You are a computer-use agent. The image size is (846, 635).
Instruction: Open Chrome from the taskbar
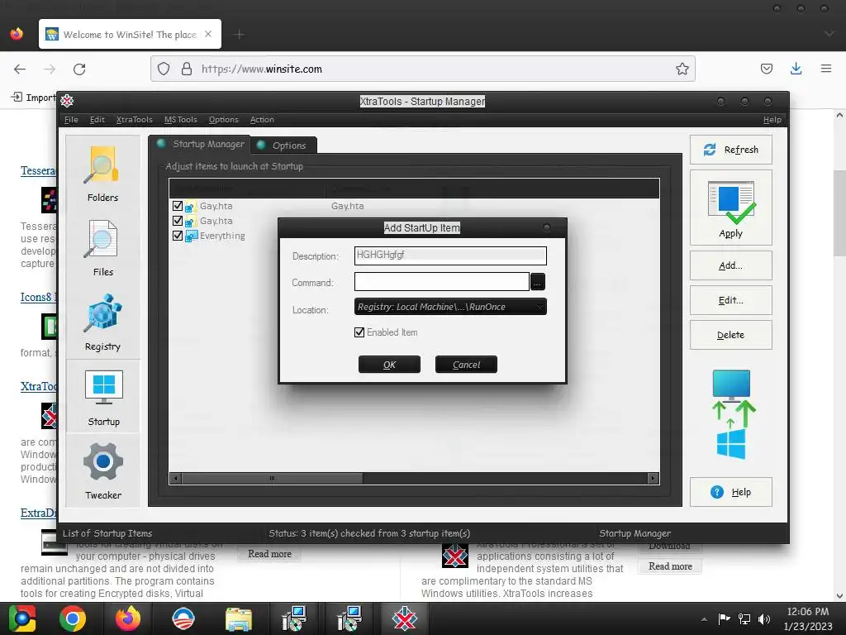[73, 618]
